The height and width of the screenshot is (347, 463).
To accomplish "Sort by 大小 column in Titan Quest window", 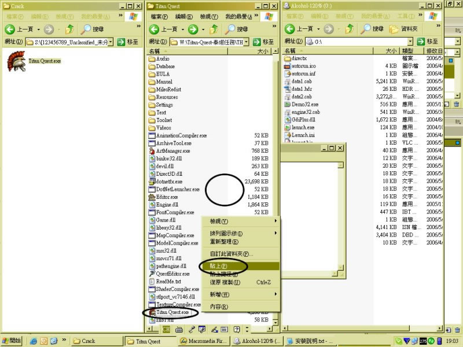I will pos(249,51).
